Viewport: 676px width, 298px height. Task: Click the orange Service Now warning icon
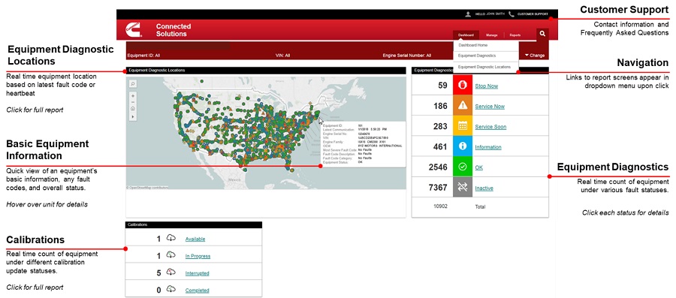click(463, 106)
